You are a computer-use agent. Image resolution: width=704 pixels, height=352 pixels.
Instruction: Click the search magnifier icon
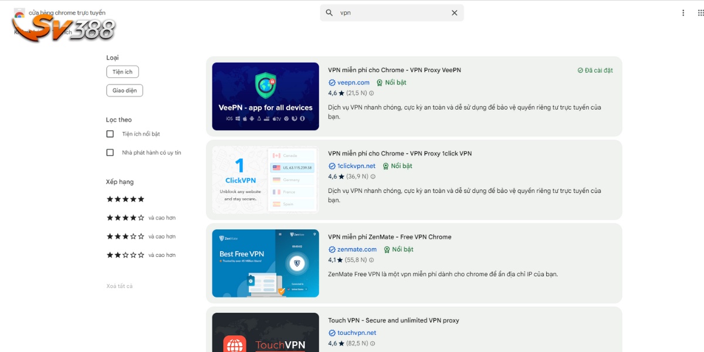point(329,13)
